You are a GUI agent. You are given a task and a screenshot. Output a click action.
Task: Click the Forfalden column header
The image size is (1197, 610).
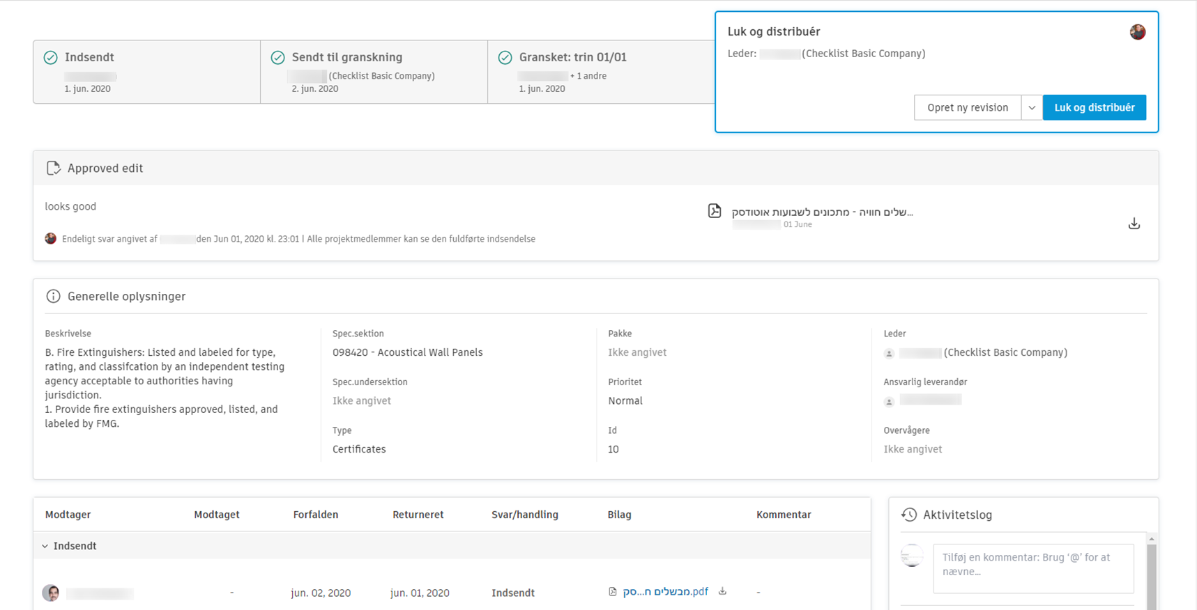pos(316,515)
